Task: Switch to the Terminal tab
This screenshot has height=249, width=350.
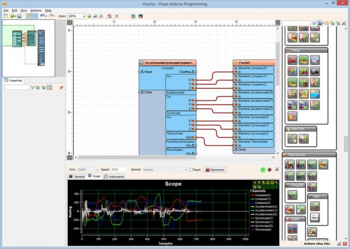Action: click(77, 176)
